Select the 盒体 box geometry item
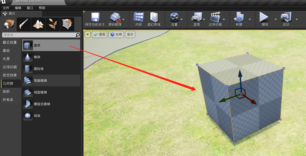 [51, 45]
